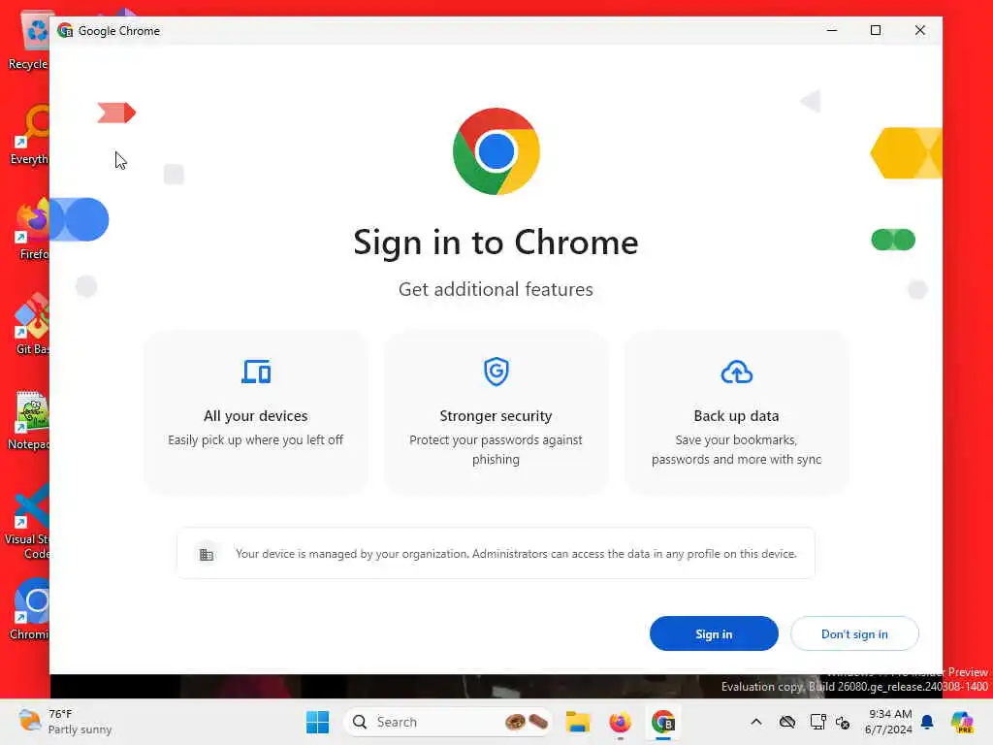
Task: Open the weather widget showing 76°F
Action: 65,722
